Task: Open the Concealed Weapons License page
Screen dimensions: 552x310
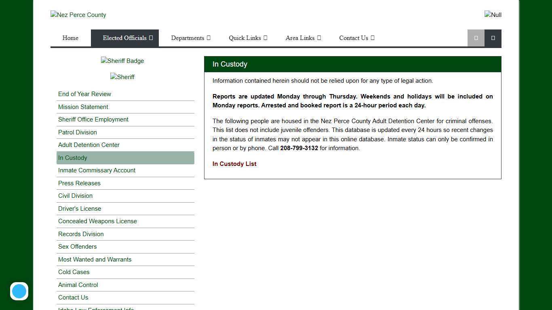Action: (97, 221)
